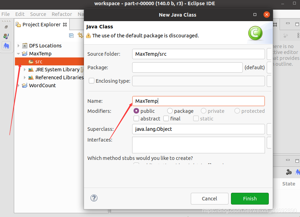Click the Superclass field java.lang.Object
Viewport: 300px width, 217px height.
coord(198,129)
